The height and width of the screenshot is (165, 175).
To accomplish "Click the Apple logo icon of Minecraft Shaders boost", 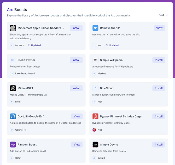I will click(x=13, y=28).
